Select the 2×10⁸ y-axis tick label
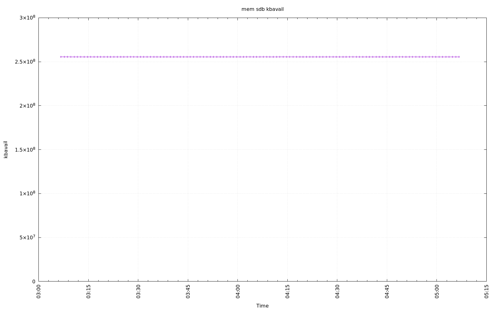Image resolution: width=496 pixels, height=310 pixels. 27,106
